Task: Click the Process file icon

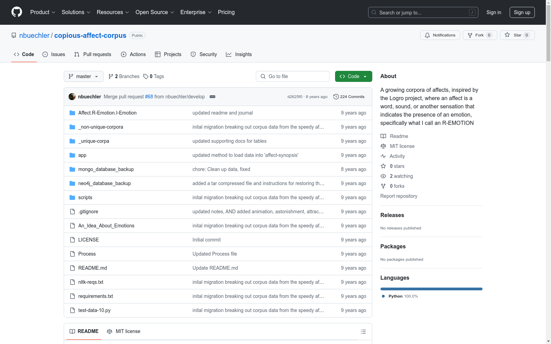Action: click(72, 254)
